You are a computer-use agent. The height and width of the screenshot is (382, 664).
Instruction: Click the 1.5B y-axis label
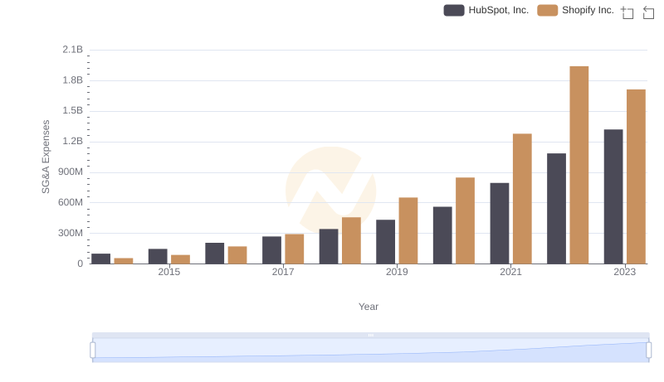[x=72, y=111]
